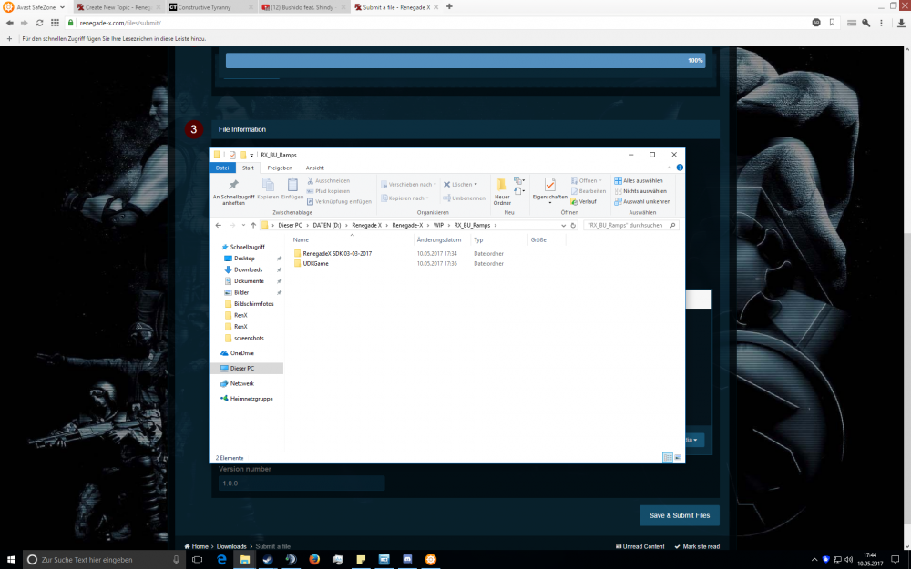911x569 pixels.
Task: Open the Windows Start menu
Action: (10, 559)
